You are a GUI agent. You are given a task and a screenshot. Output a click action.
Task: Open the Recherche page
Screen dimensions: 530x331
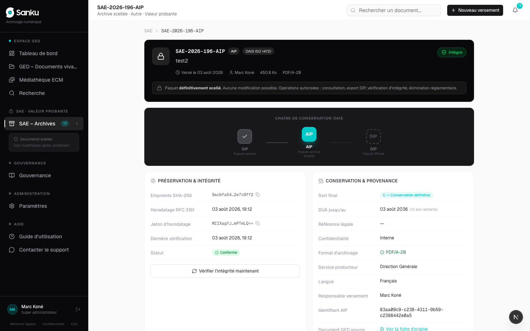click(44, 93)
